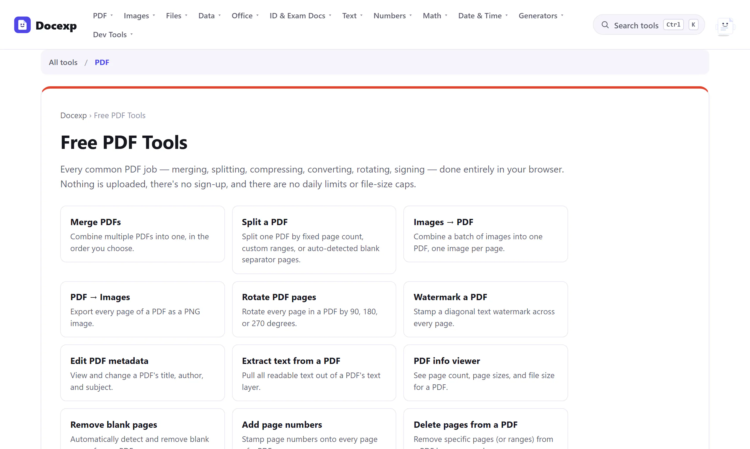Click the Docexp brand name
This screenshot has width=750, height=449.
56,25
